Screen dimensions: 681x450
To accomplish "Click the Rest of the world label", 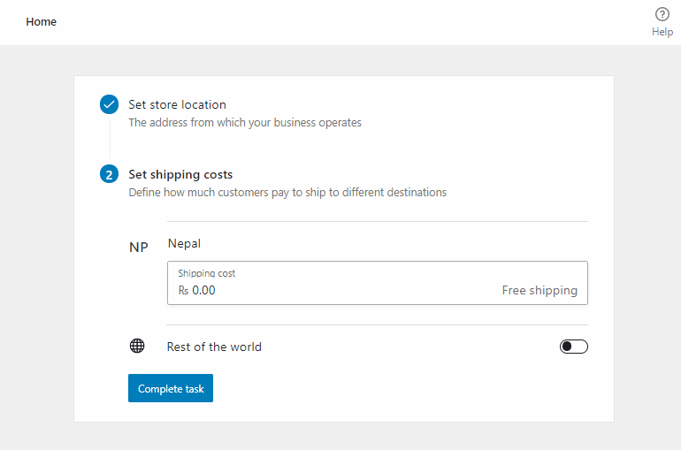I will pyautogui.click(x=214, y=347).
